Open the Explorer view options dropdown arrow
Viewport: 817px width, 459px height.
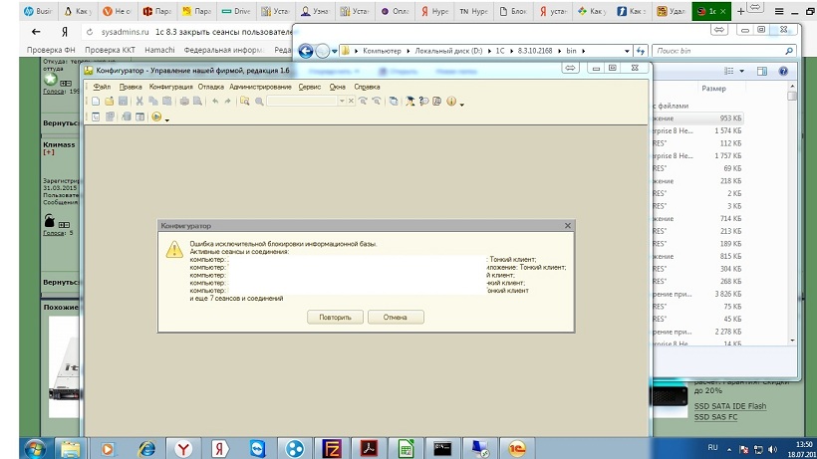click(x=742, y=71)
